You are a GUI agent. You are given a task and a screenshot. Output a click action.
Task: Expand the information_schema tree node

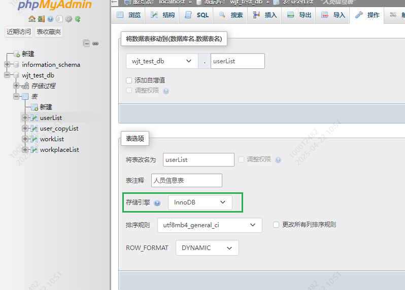coord(7,64)
